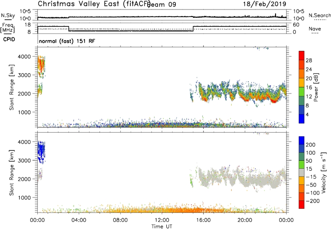The height and width of the screenshot is (229, 331).
Task: Click the '28' label on the Power colorbar
Action: 309,60
